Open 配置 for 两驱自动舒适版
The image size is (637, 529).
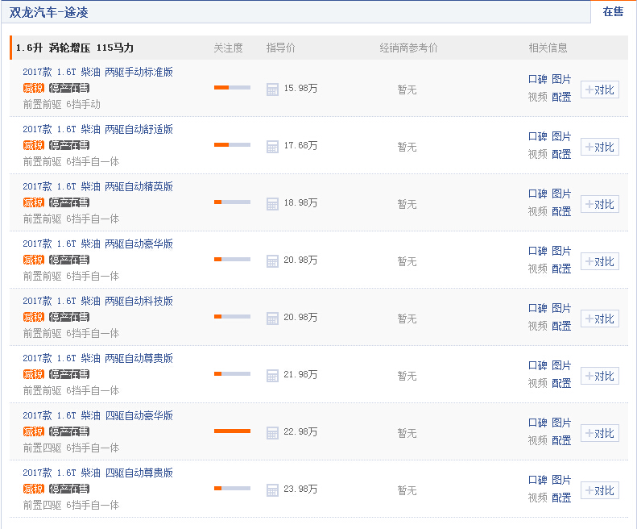tap(561, 154)
